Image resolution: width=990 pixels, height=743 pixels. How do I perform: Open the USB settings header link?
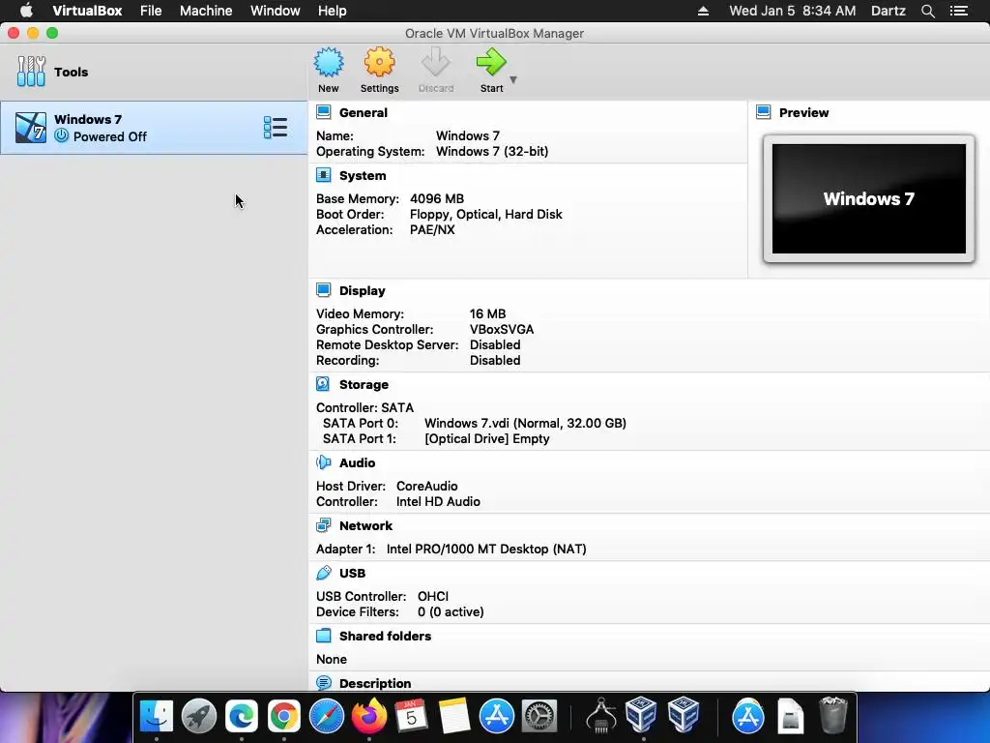[352, 573]
